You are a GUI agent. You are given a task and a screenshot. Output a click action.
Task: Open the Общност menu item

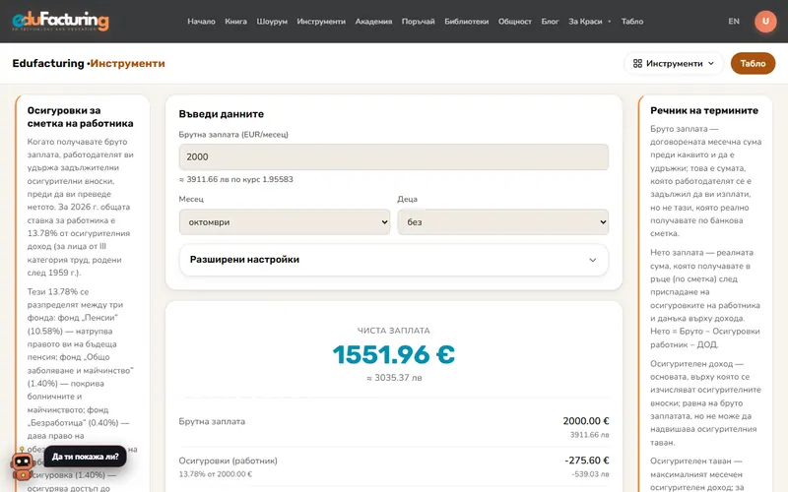(x=514, y=21)
